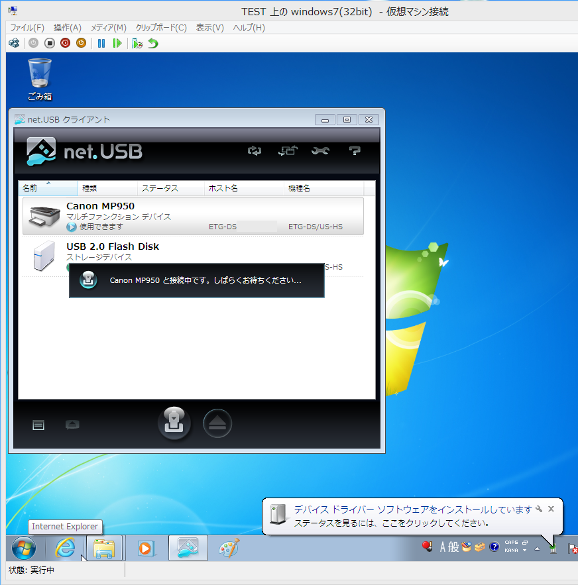Screen dimensions: 578x585
Task: Click the action center flag icon
Action: [573, 549]
